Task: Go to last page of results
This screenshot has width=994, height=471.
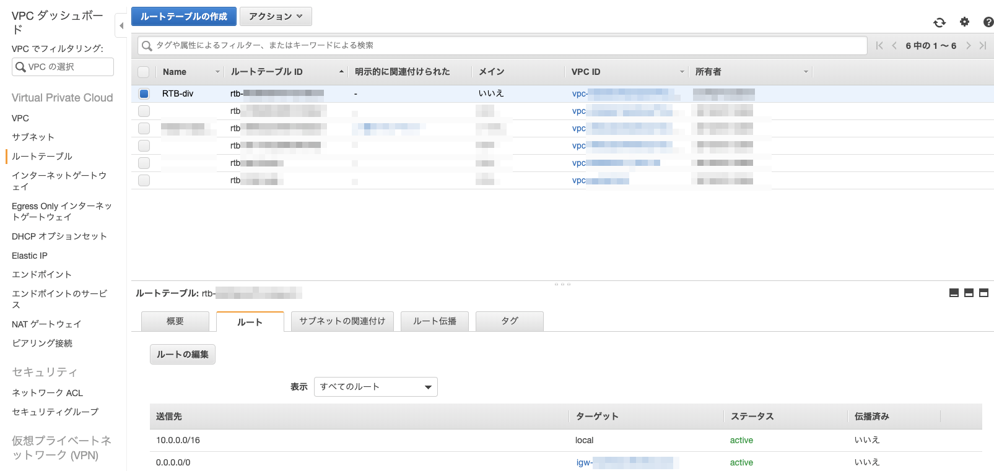Action: tap(983, 45)
